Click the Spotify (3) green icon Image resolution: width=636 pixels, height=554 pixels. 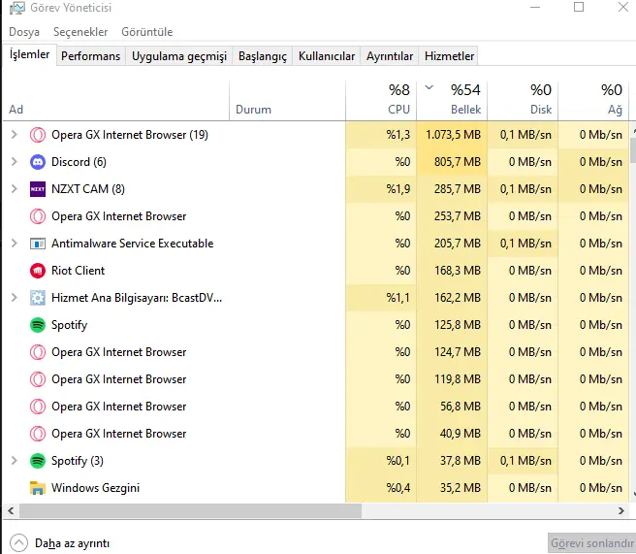(38, 461)
